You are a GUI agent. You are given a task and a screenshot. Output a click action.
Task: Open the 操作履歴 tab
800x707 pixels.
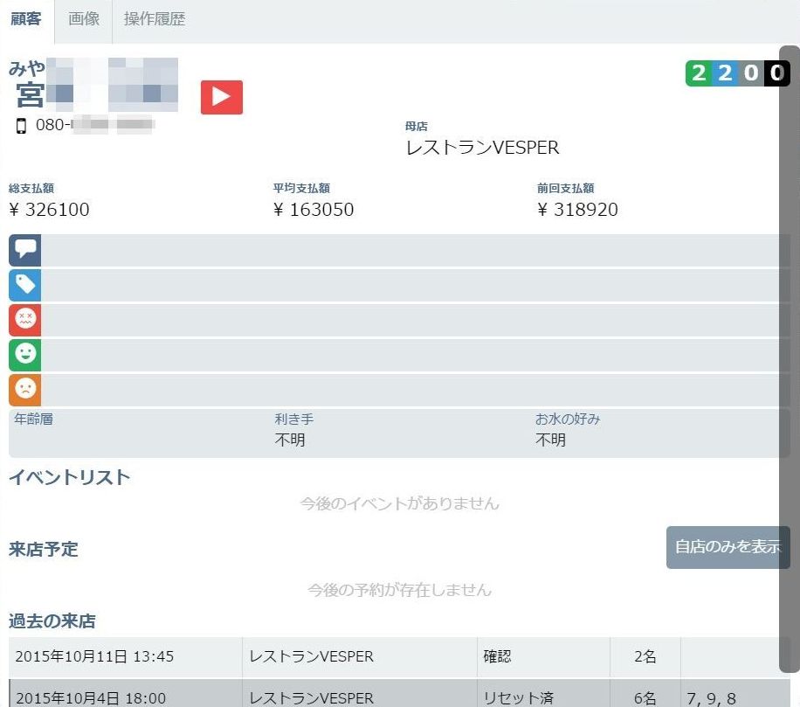[x=155, y=18]
